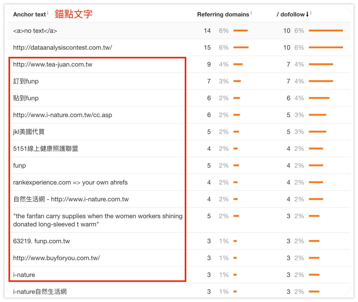Click the dofollow sort arrow
The image size is (358, 302).
307,15
